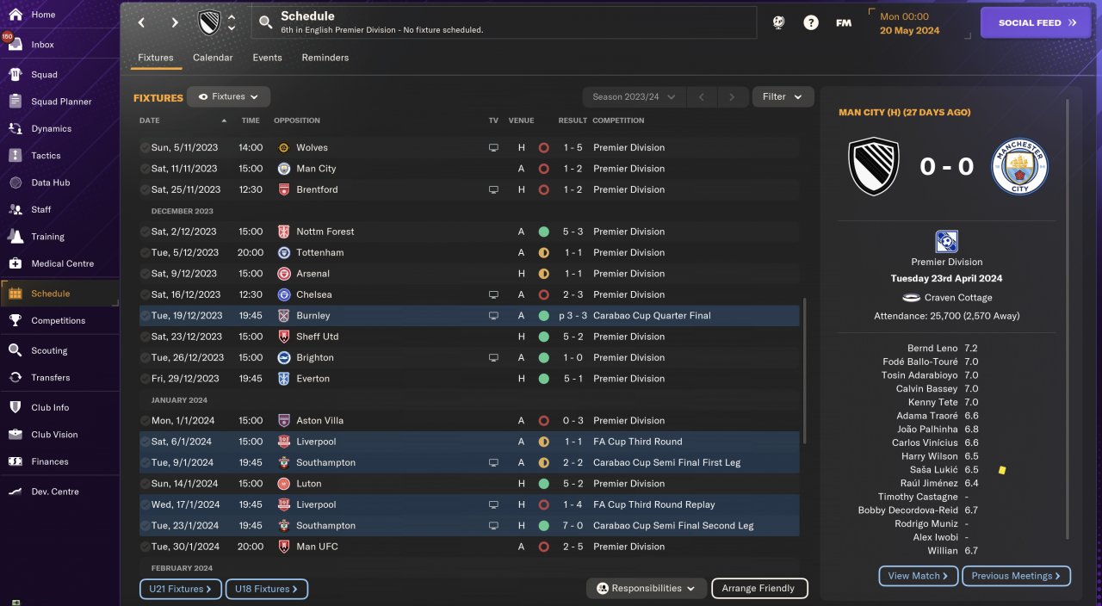Click the Arrange Friendly button
The height and width of the screenshot is (606, 1102).
758,589
